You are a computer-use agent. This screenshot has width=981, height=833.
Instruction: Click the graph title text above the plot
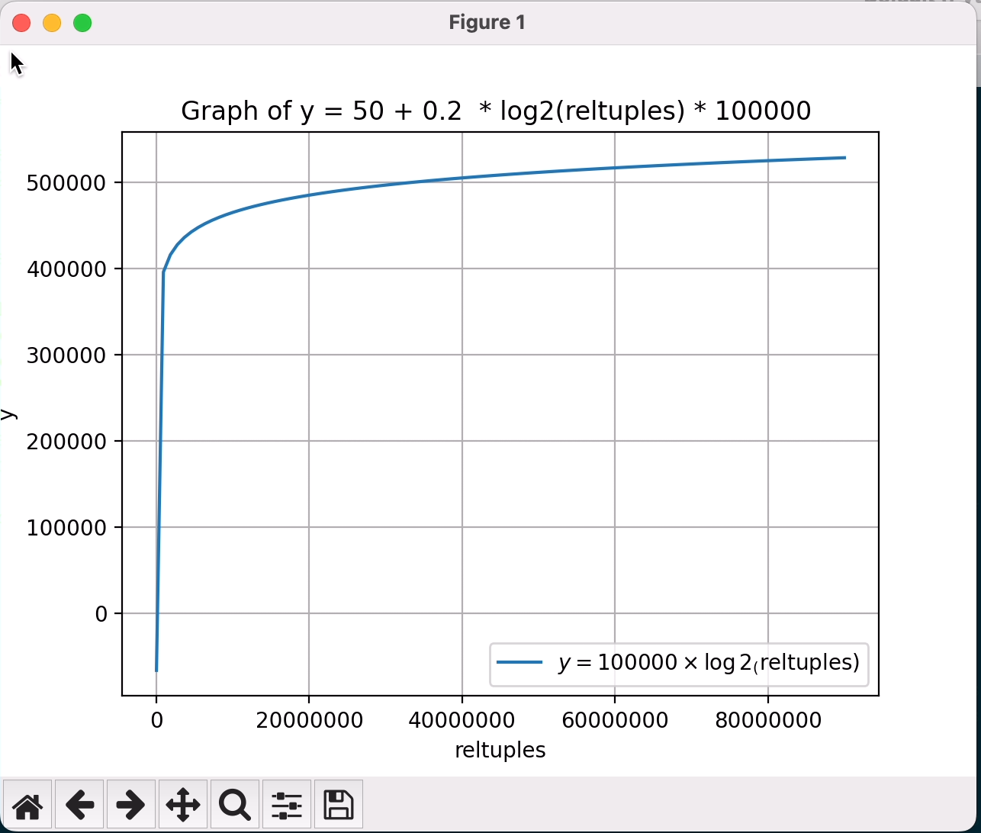click(496, 111)
